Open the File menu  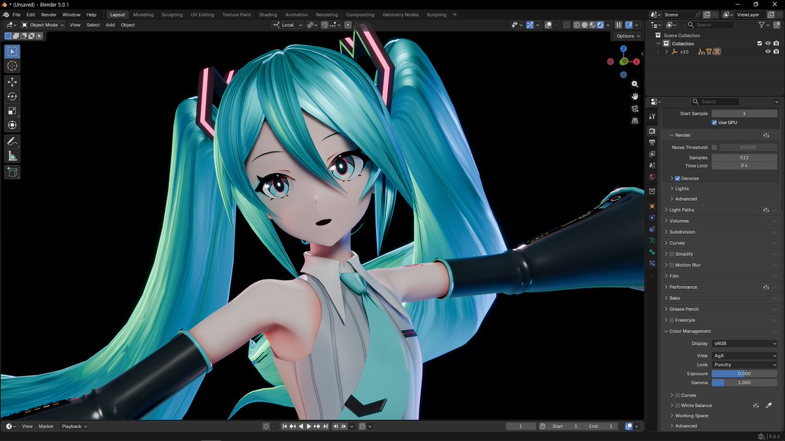coord(16,14)
